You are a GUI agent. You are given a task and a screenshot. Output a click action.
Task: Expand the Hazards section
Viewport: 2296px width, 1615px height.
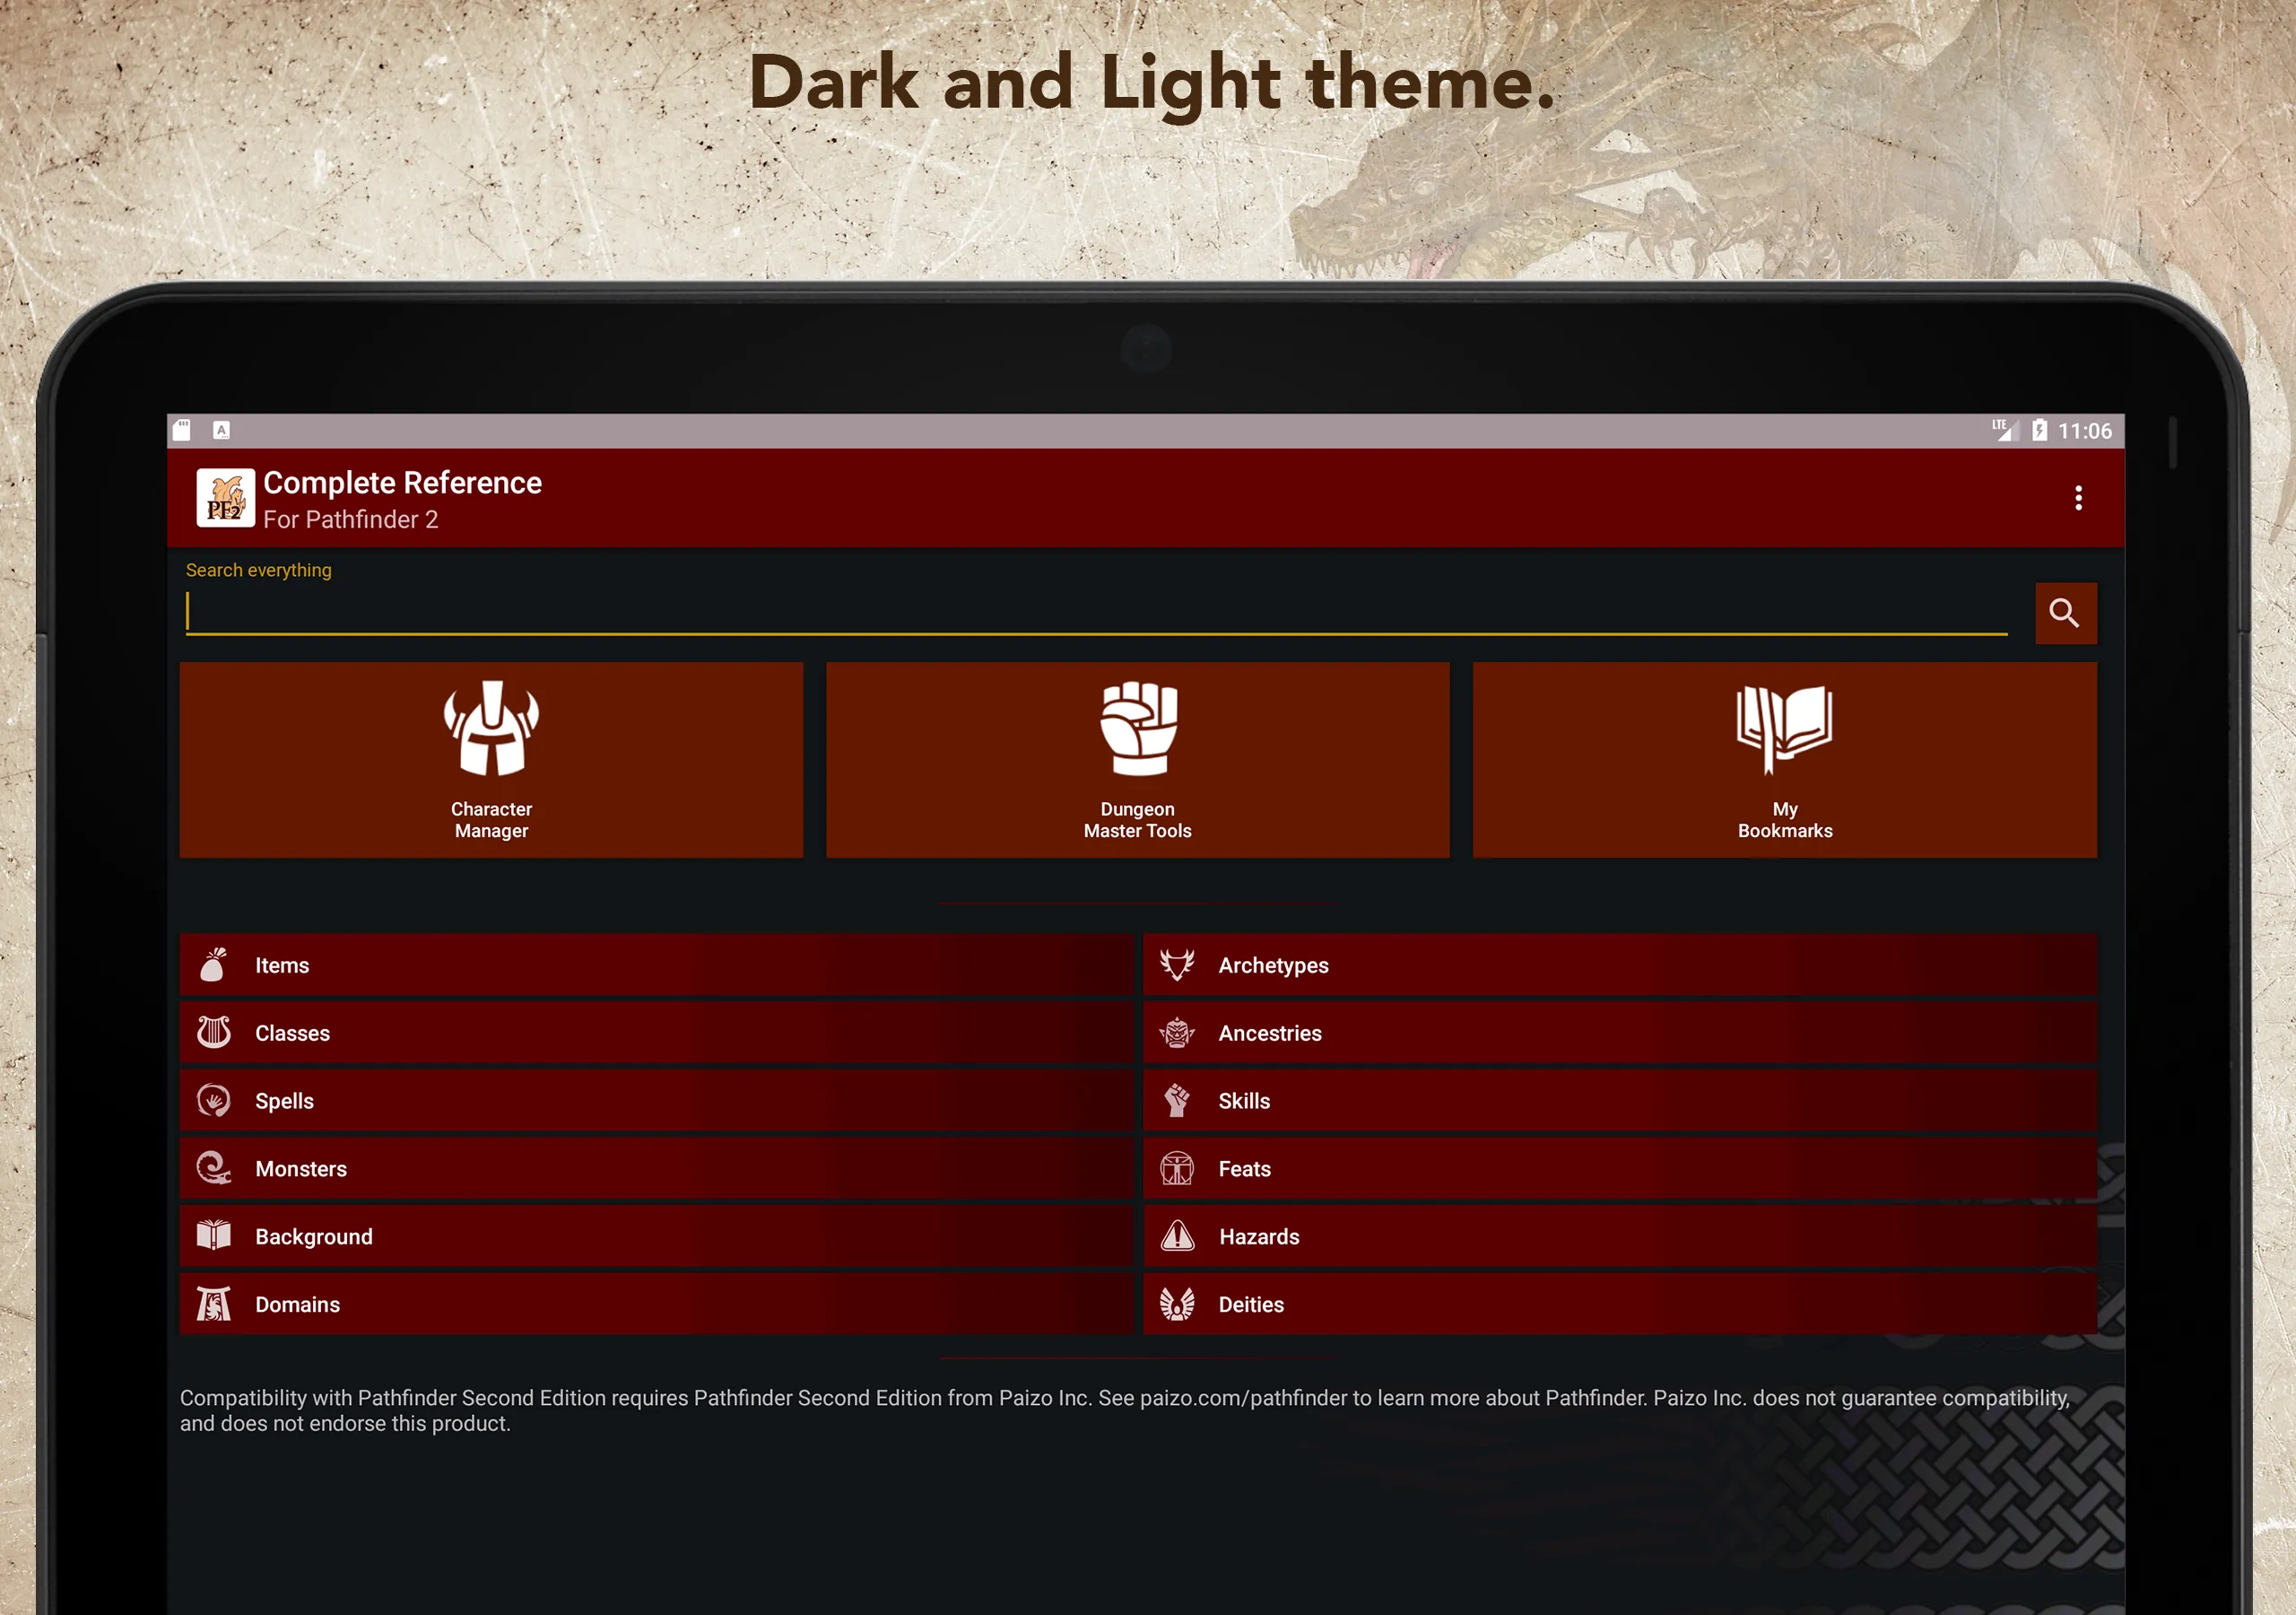(1623, 1235)
